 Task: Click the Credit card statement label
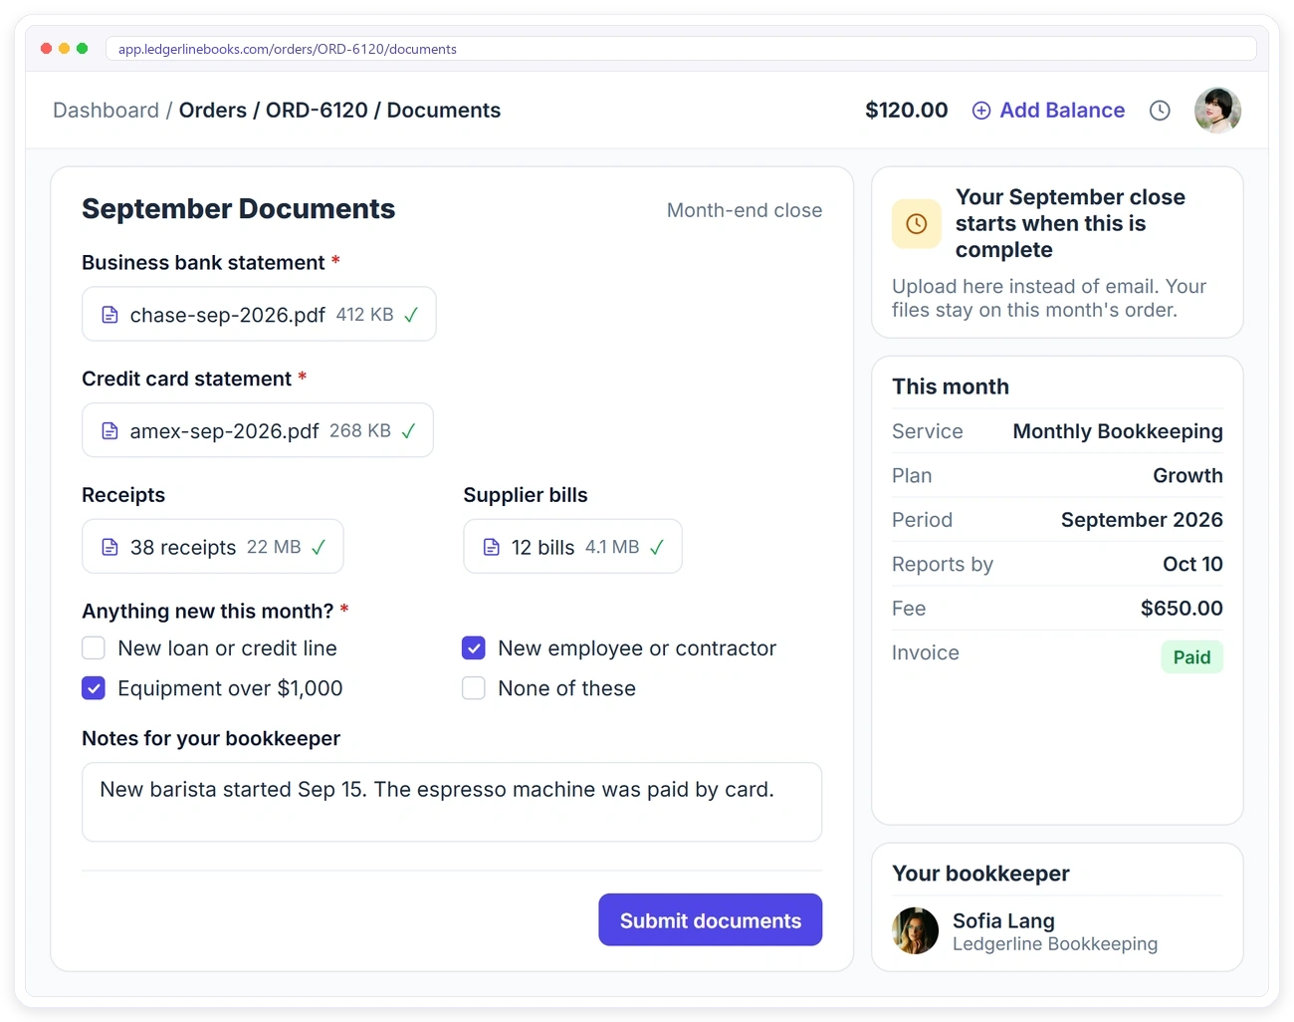pos(186,379)
